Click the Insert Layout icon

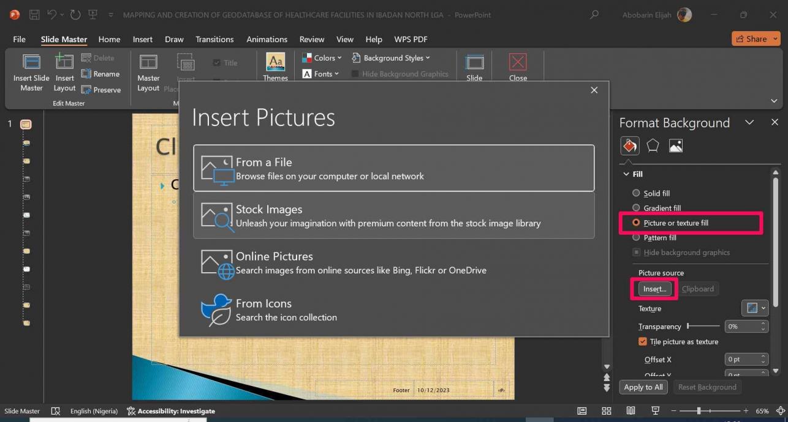coord(64,62)
